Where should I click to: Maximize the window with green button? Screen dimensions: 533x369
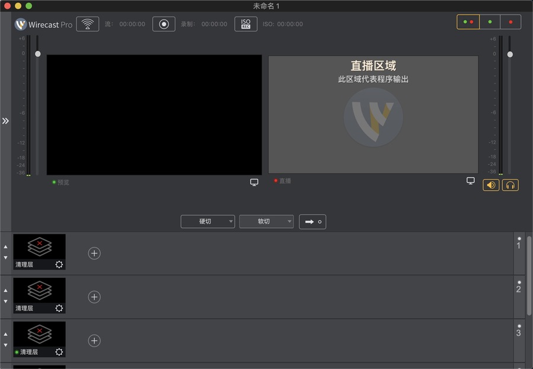(x=29, y=6)
